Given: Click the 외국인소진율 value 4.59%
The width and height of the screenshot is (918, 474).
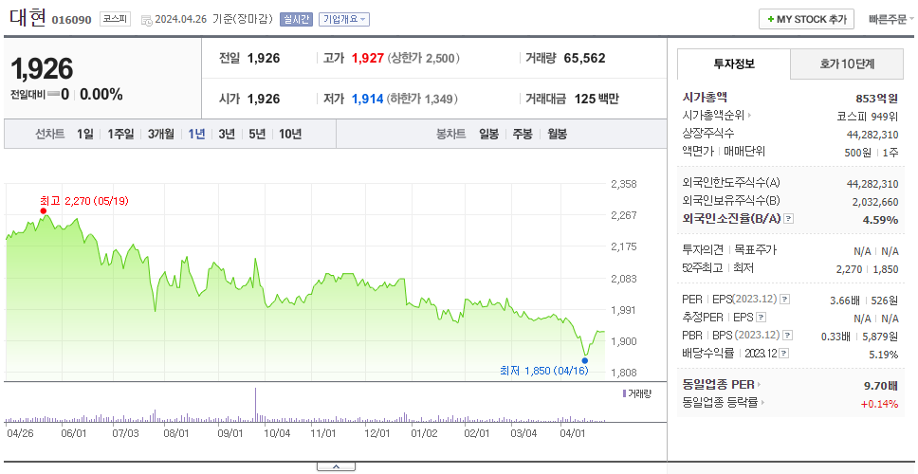Looking at the screenshot, I should [880, 220].
